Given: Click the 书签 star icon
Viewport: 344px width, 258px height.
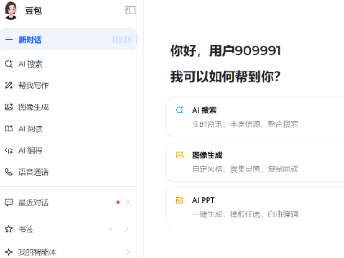Looking at the screenshot, I should [9, 229].
